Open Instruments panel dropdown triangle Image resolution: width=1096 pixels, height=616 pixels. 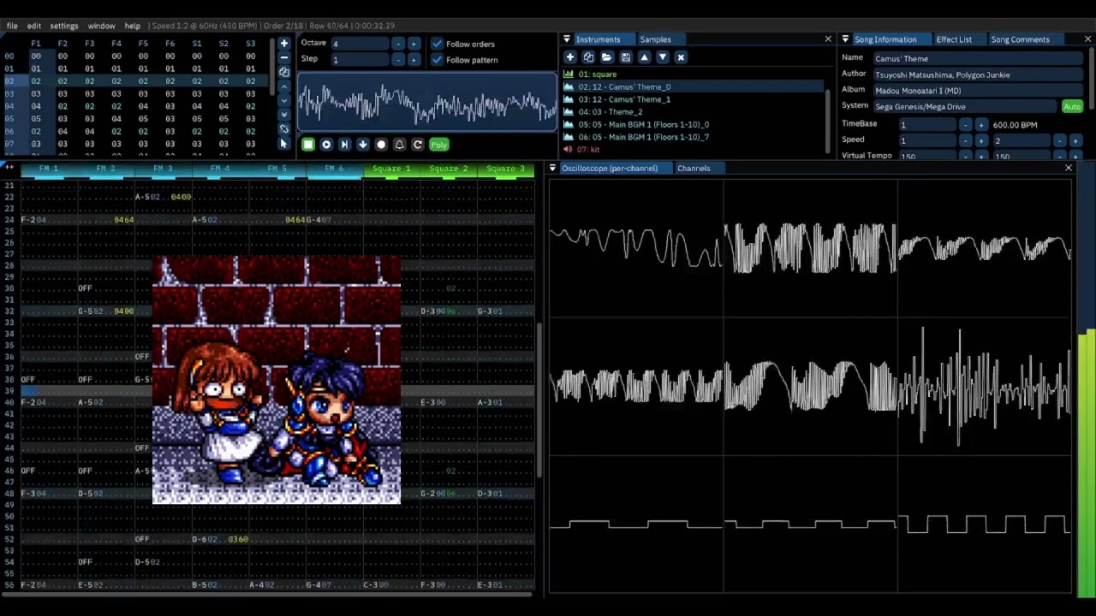tap(567, 39)
